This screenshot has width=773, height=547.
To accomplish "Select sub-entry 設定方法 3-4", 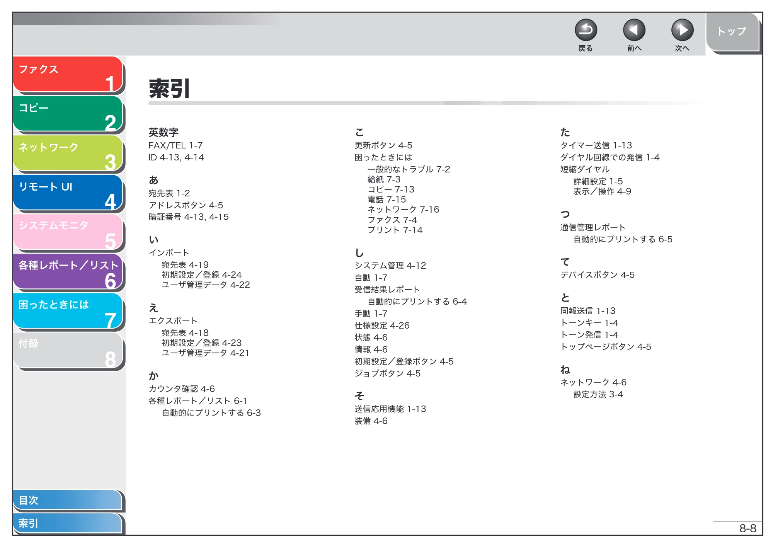I will [x=598, y=394].
